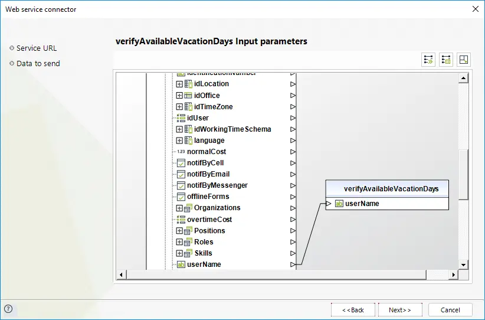Click the << Back button

353,310
